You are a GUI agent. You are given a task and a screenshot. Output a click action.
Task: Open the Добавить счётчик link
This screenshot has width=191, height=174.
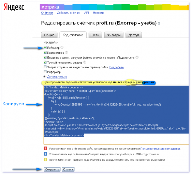[69, 13]
